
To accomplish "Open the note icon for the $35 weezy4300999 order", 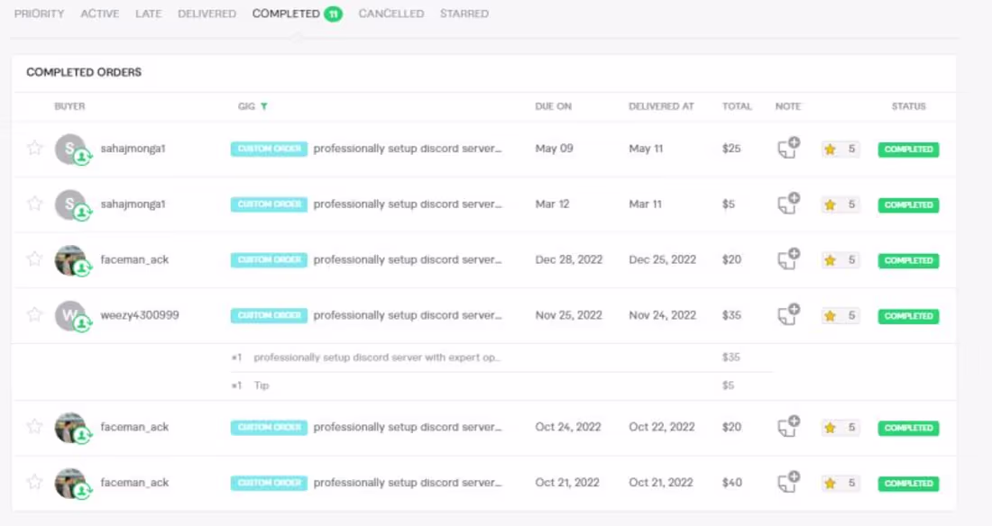I will [788, 315].
